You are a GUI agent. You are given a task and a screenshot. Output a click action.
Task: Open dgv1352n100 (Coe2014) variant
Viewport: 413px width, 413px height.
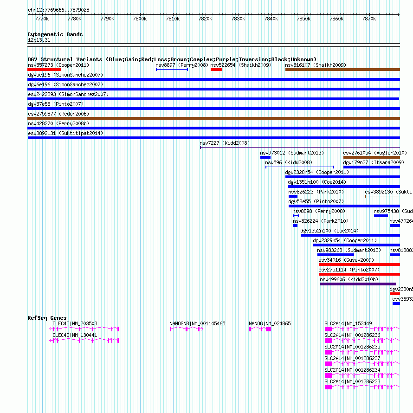tap(329, 231)
